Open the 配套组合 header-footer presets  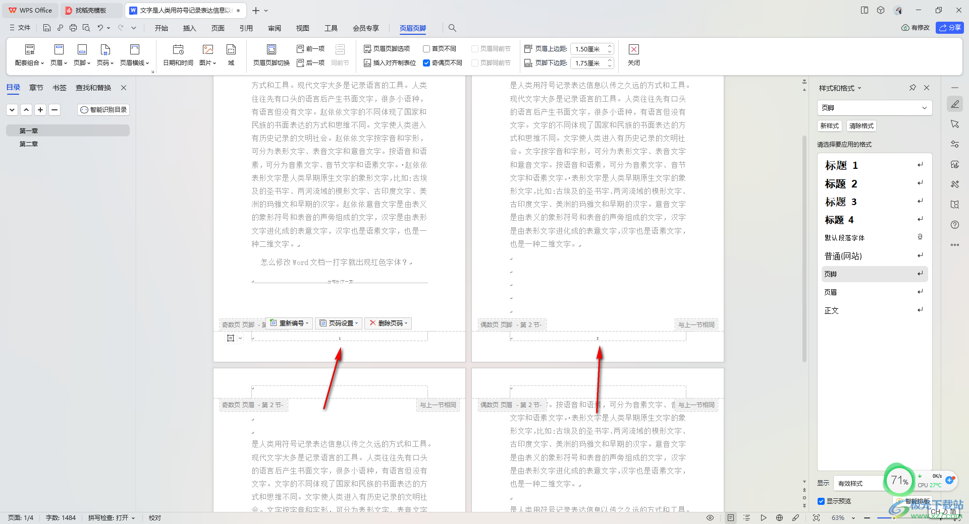point(29,55)
